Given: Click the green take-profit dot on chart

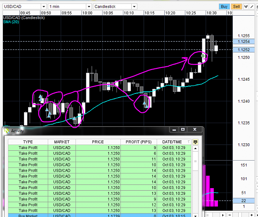Looking at the screenshot, I should point(203,56).
